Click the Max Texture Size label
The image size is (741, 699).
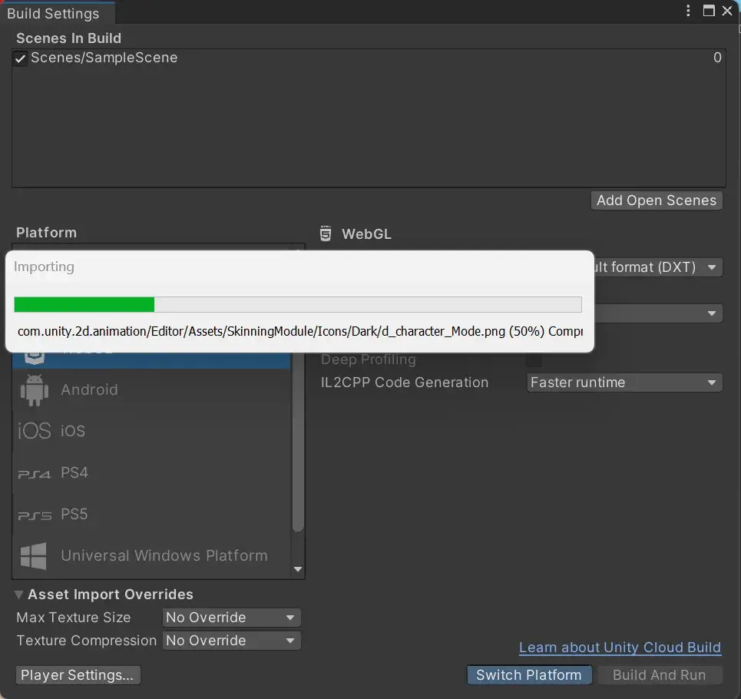73,618
